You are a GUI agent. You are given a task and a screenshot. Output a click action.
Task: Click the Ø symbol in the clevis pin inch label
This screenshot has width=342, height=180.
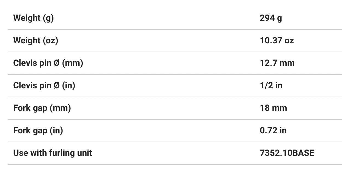[x=56, y=86]
